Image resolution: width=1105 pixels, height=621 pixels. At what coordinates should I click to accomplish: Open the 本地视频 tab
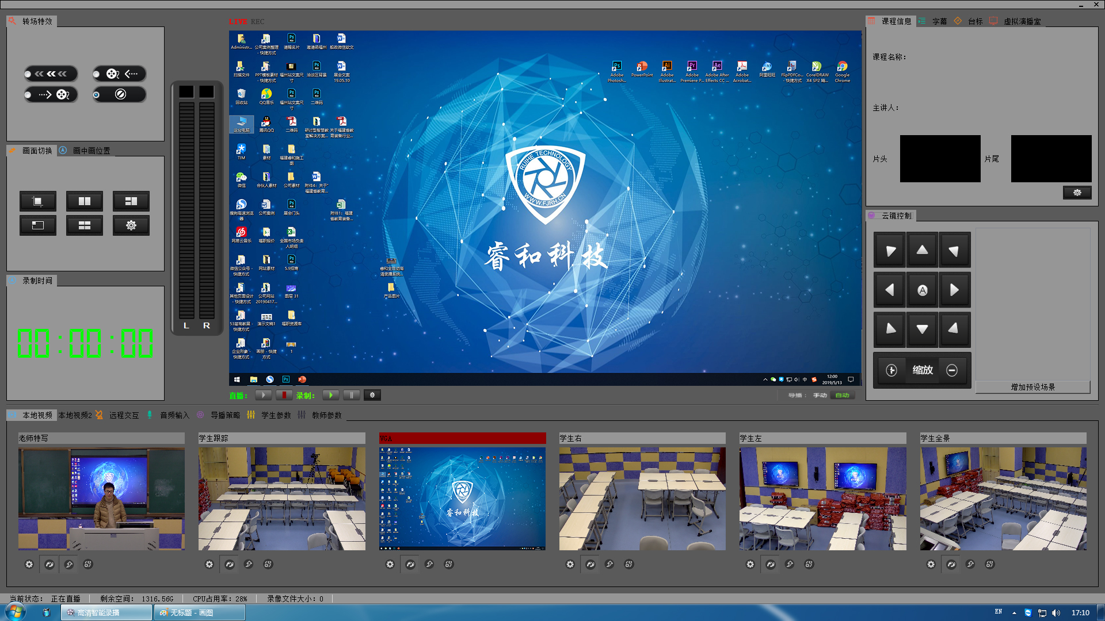click(31, 415)
